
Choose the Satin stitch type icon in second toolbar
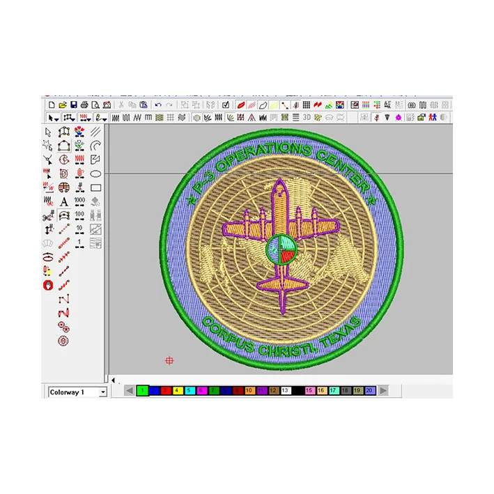[x=116, y=118]
